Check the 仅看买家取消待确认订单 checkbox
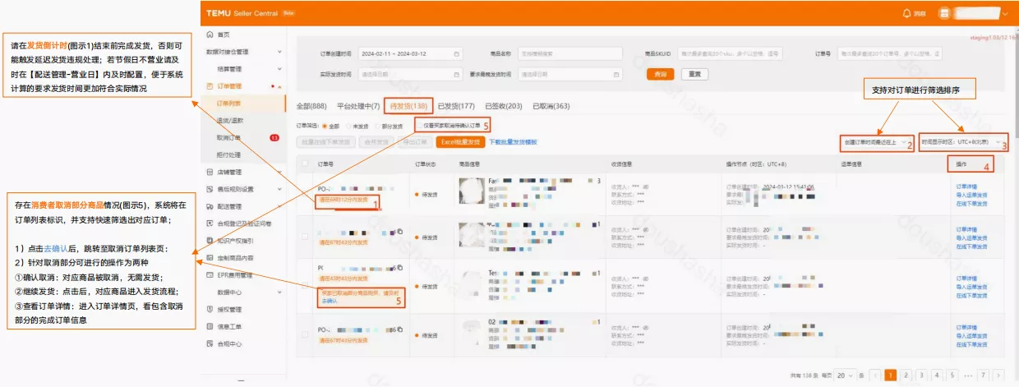 [419, 127]
